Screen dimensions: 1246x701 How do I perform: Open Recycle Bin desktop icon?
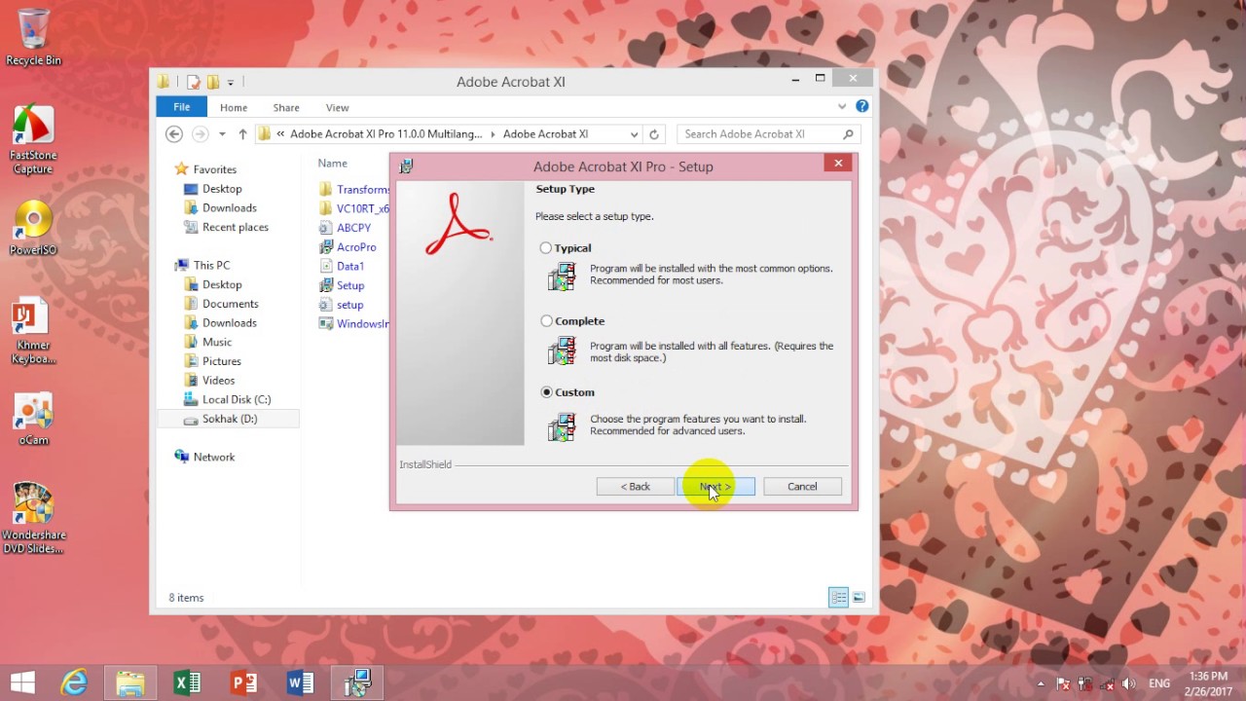tap(33, 37)
